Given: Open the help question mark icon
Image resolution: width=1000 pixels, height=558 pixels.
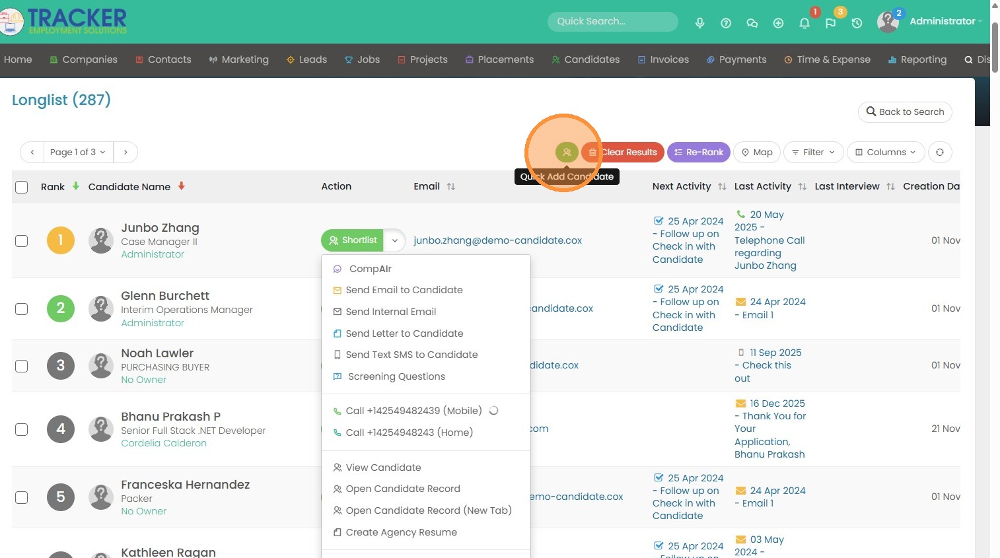Looking at the screenshot, I should 726,23.
